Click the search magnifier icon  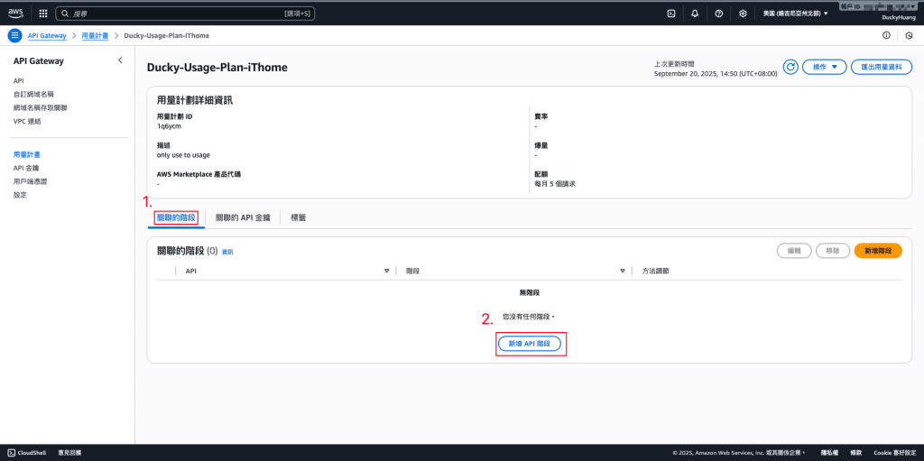coord(64,13)
